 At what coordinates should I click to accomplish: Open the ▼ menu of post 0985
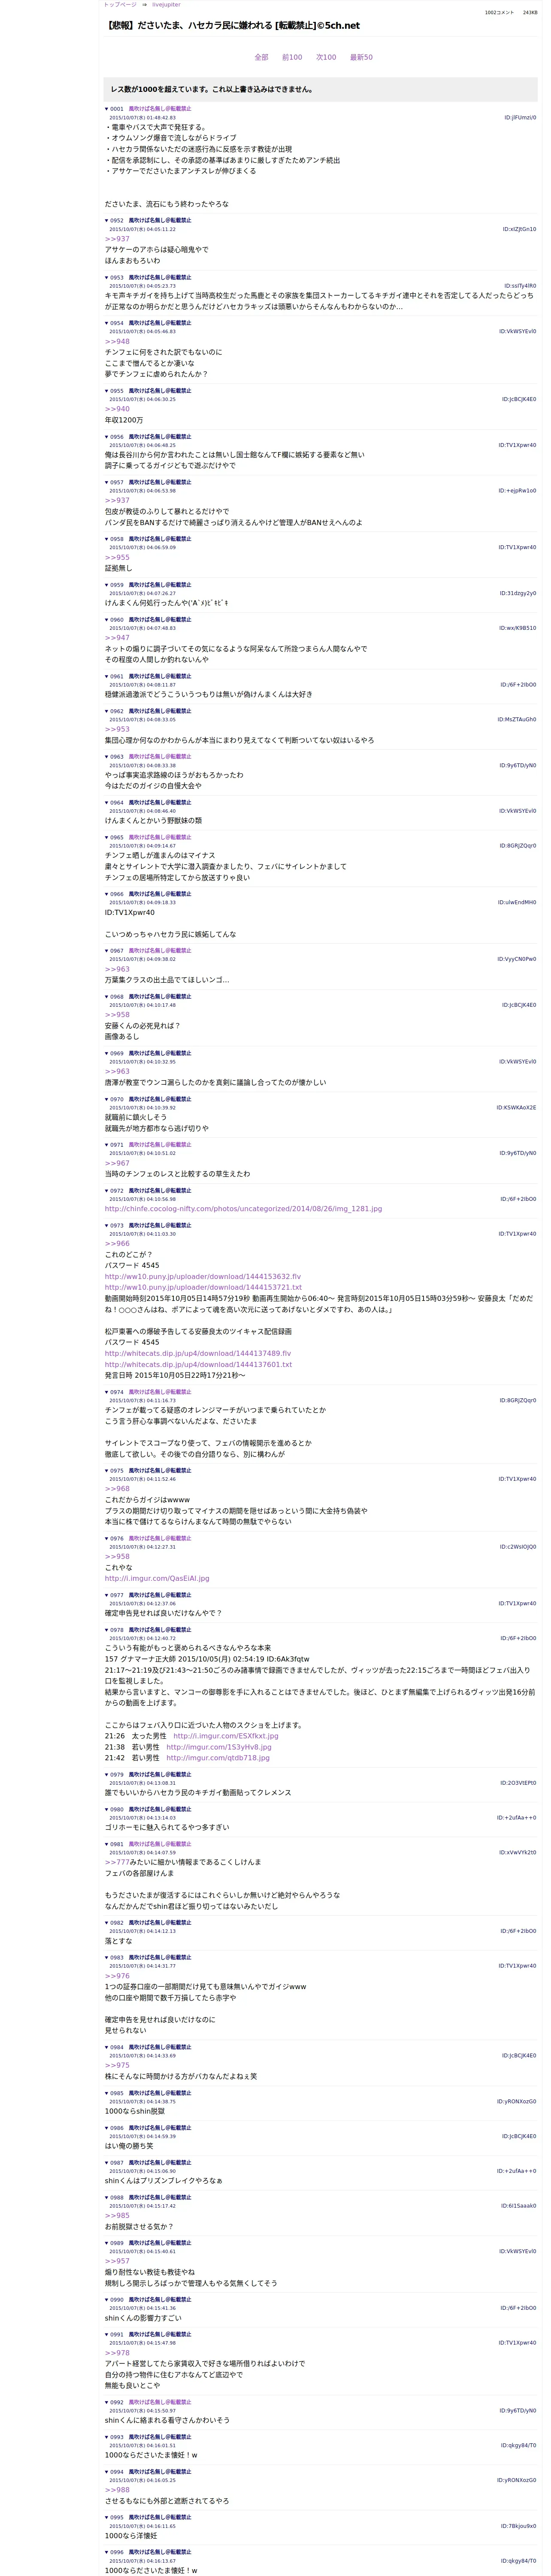[107, 2093]
